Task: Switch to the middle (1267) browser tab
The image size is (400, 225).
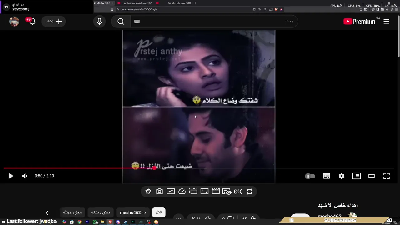Action: pyautogui.click(x=135, y=3)
